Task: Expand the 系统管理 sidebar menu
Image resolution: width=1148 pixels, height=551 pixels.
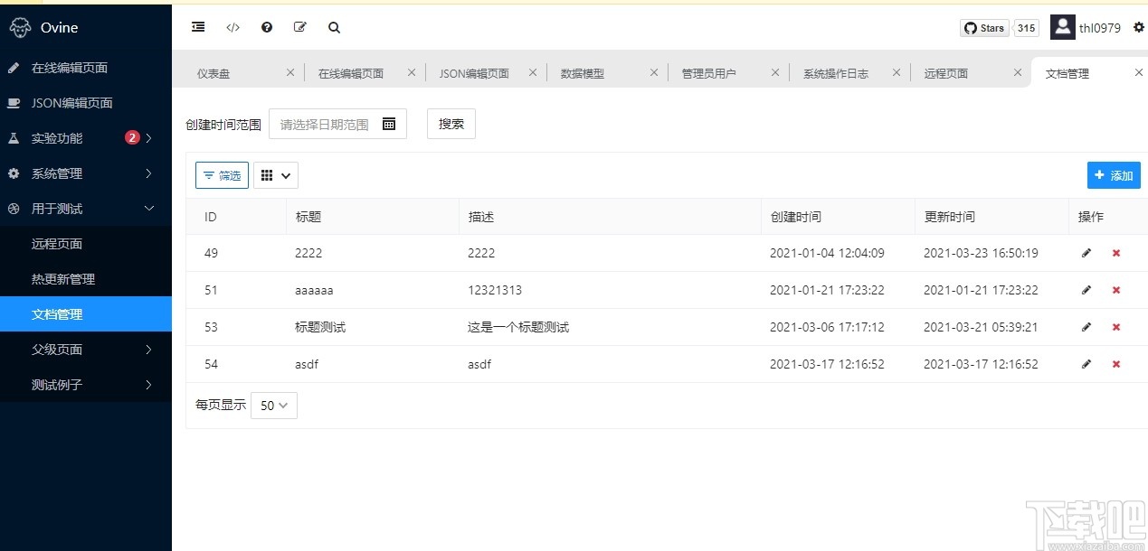Action: (54, 173)
